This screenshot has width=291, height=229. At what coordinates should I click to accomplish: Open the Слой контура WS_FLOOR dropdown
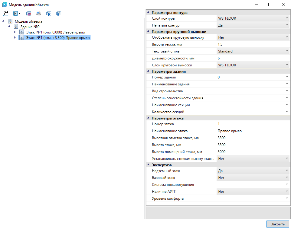click(253, 18)
